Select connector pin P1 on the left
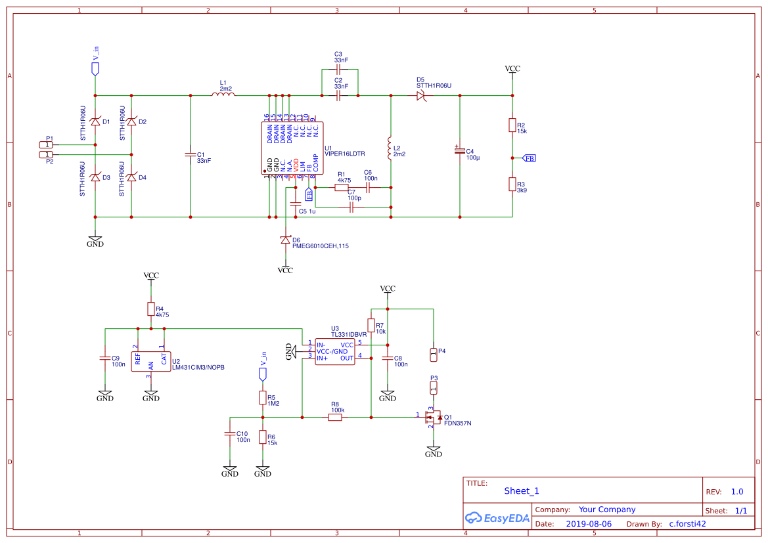Screen dimensions: 768x543 [x=45, y=144]
